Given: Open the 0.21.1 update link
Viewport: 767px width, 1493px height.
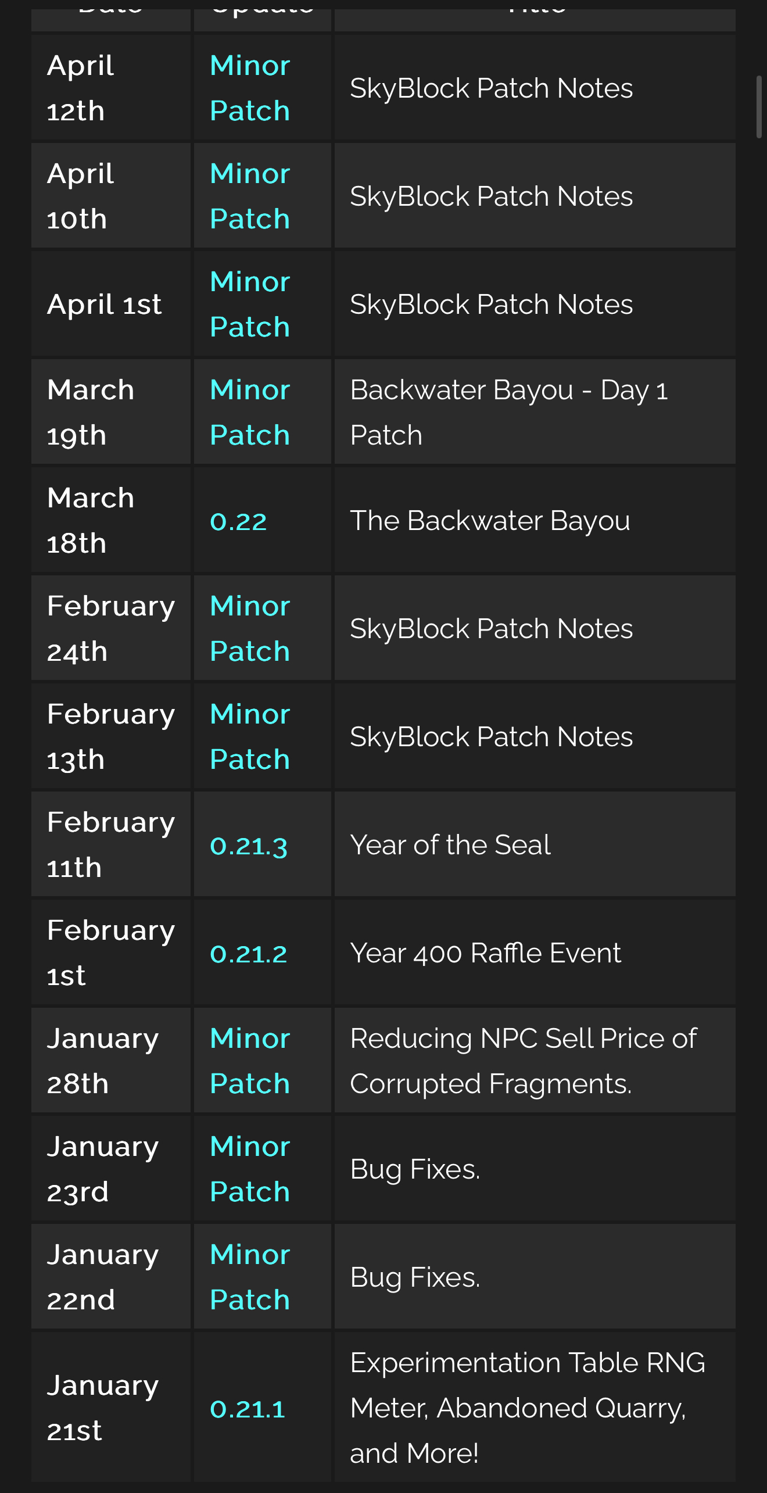Looking at the screenshot, I should 248,1409.
